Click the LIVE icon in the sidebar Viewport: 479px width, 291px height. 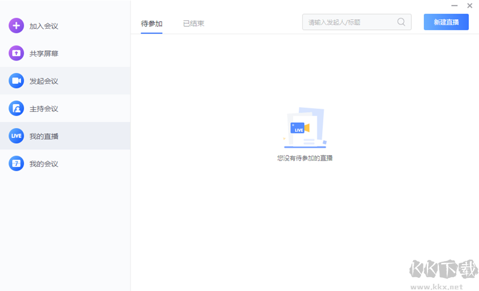point(16,136)
